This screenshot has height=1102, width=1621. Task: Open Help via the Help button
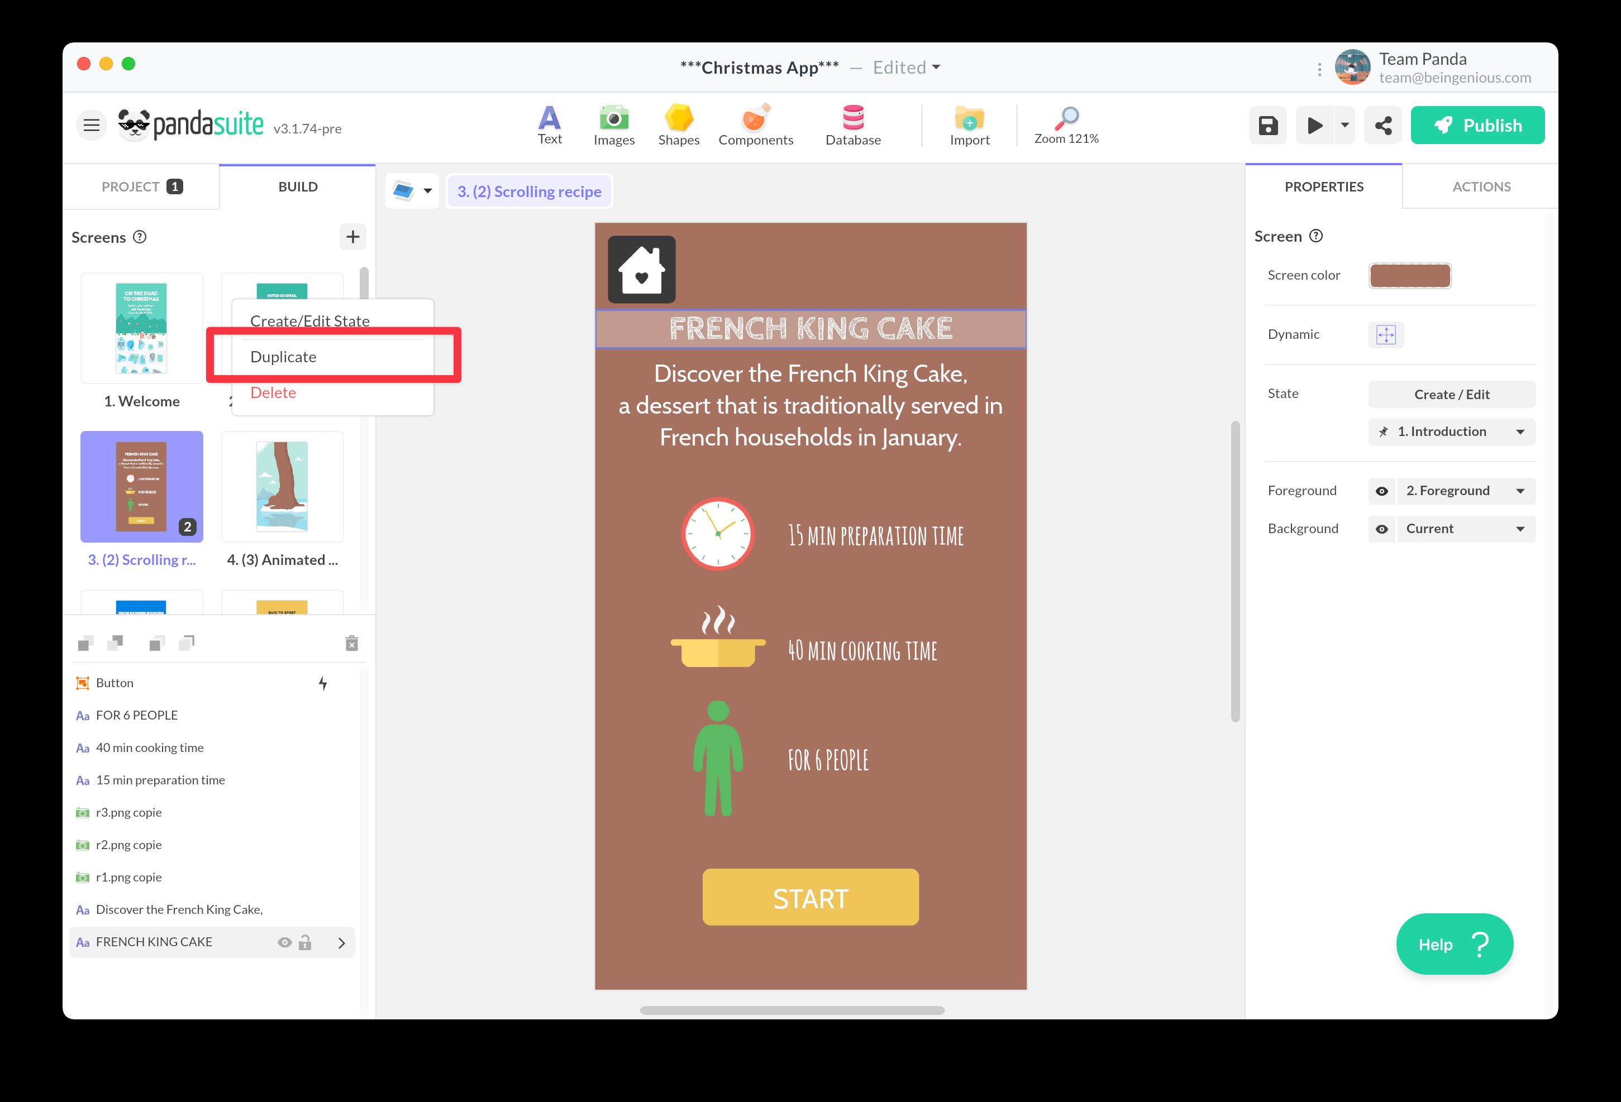coord(1455,944)
